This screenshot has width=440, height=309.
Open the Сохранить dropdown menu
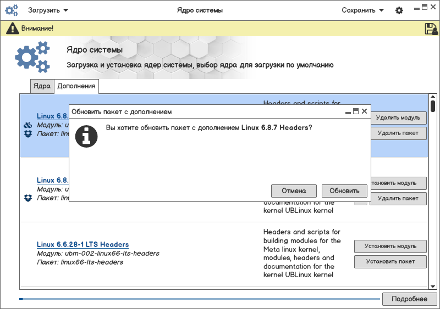(362, 10)
